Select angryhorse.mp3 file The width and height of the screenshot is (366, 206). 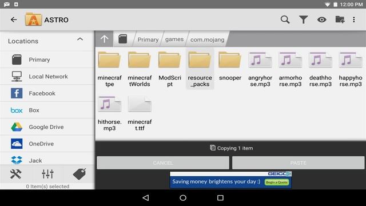260,69
